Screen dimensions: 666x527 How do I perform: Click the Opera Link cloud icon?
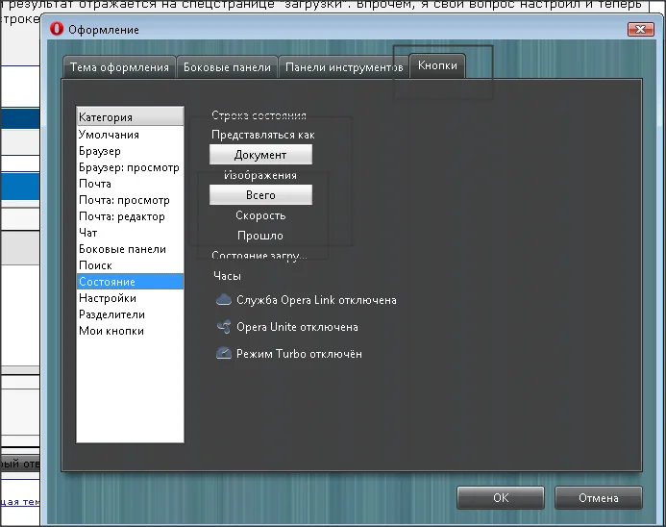pyautogui.click(x=223, y=300)
